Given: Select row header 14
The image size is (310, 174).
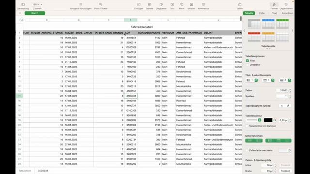Looking at the screenshot, I should (x=19, y=96).
